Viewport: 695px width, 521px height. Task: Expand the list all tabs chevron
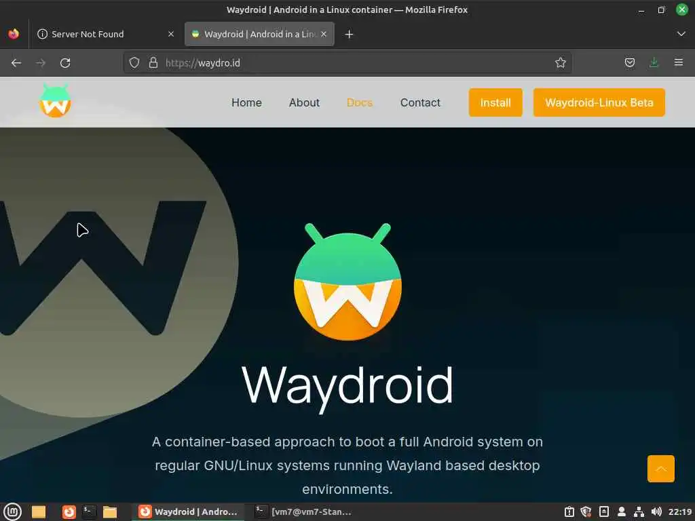coord(681,34)
